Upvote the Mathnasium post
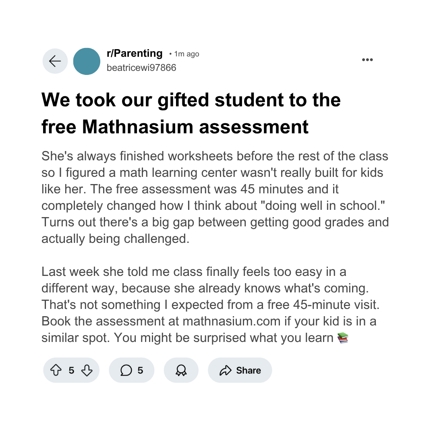The width and height of the screenshot is (435, 435). point(56,370)
